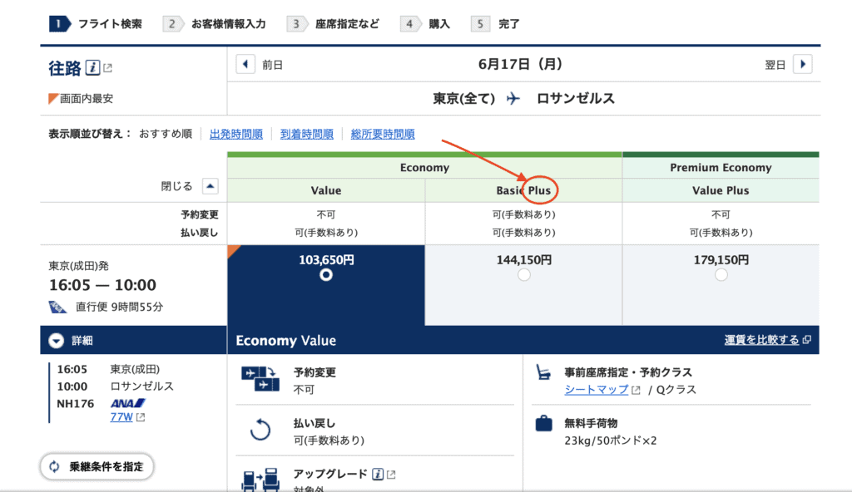Image resolution: width=852 pixels, height=492 pixels.
Task: Sort flights by 出発時間順
Action: [236, 134]
